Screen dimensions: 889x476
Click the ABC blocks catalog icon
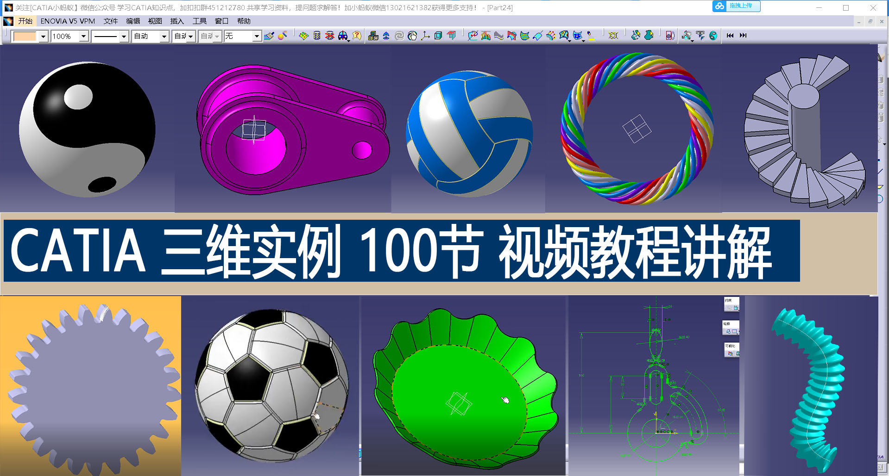[x=373, y=36]
